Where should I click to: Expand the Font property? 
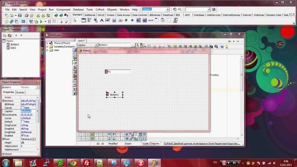coord(3,139)
